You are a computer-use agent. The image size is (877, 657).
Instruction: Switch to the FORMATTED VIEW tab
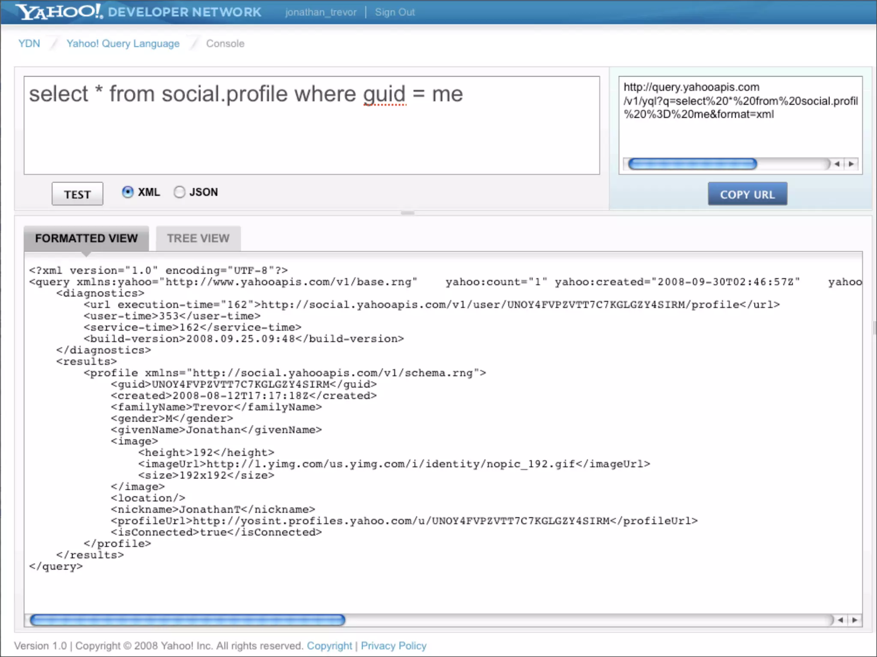pyautogui.click(x=87, y=238)
